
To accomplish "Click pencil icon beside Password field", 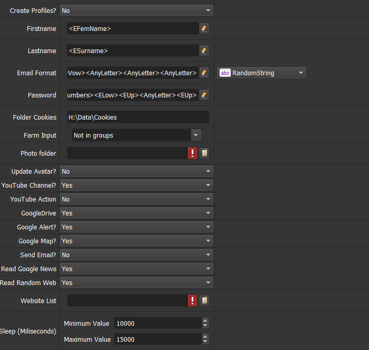I will (204, 95).
